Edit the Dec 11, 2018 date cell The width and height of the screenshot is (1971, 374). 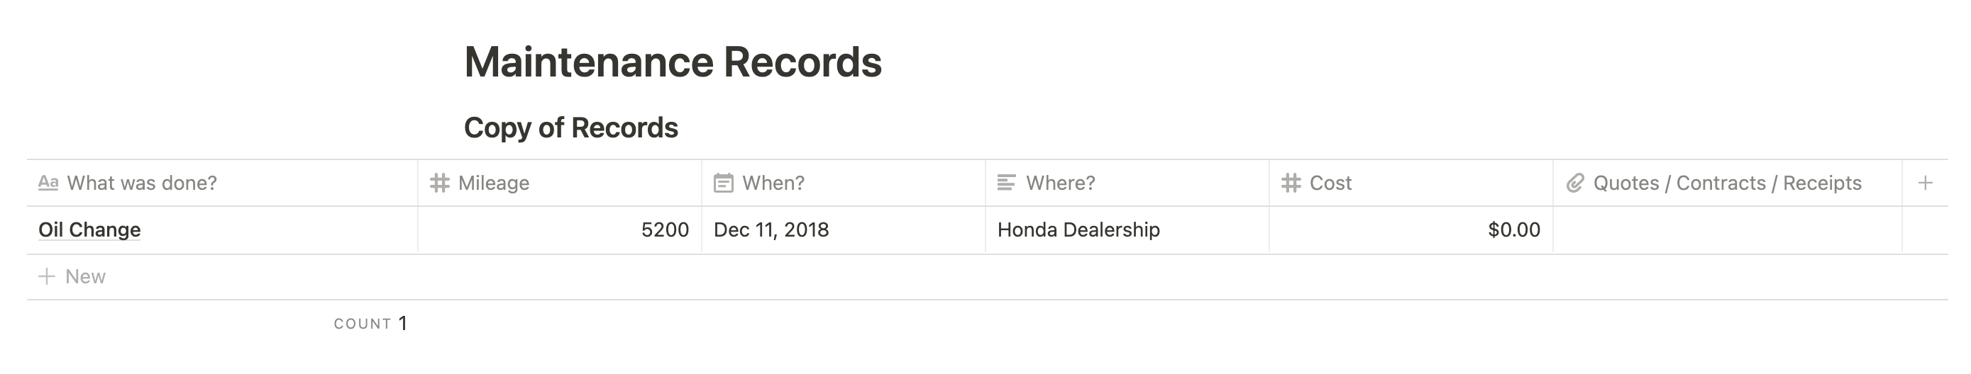click(843, 229)
